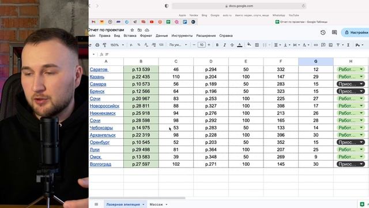Open zoom level 150% dropdown
369x208 pixels.
tap(117, 45)
